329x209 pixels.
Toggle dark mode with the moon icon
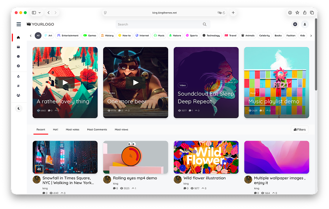tap(19, 109)
